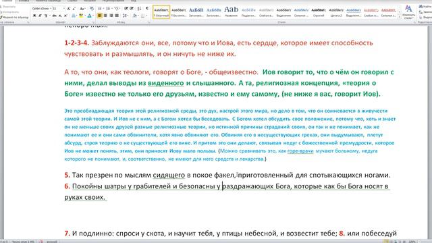Toggle strikethrough formatting
The image size is (432, 243).
point(54,16)
